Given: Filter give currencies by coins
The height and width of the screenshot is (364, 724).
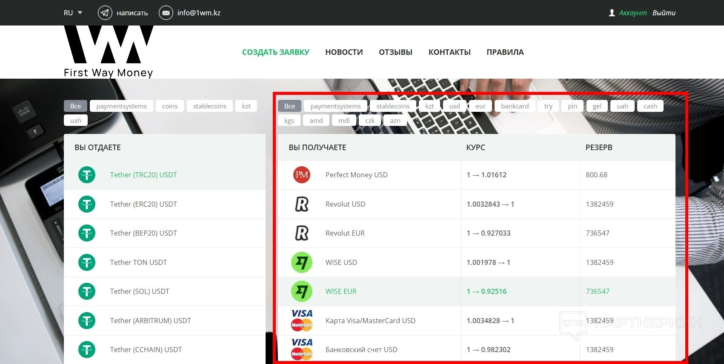Looking at the screenshot, I should pos(170,106).
